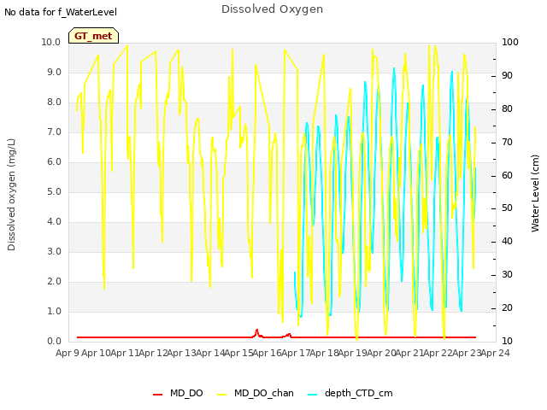Click the 50 right axis tick label
Screen dimensions: 547x410
pyautogui.click(x=507, y=208)
